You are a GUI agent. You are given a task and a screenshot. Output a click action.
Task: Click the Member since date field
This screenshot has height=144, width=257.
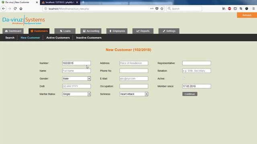[x=197, y=86]
